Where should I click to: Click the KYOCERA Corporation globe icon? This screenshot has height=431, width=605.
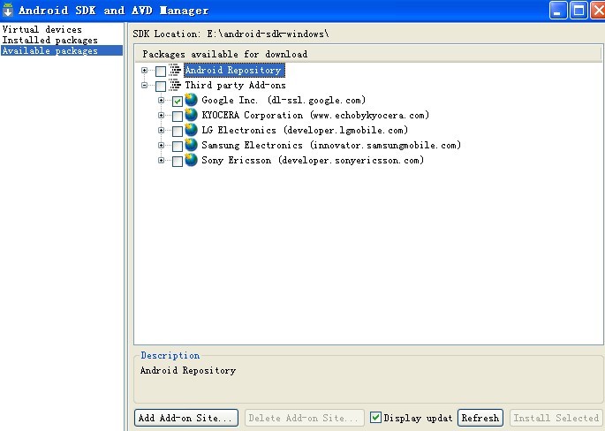pos(191,115)
